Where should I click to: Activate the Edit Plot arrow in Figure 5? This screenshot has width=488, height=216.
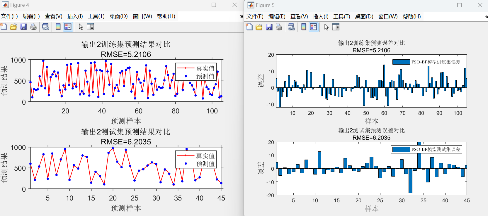tap(326, 27)
